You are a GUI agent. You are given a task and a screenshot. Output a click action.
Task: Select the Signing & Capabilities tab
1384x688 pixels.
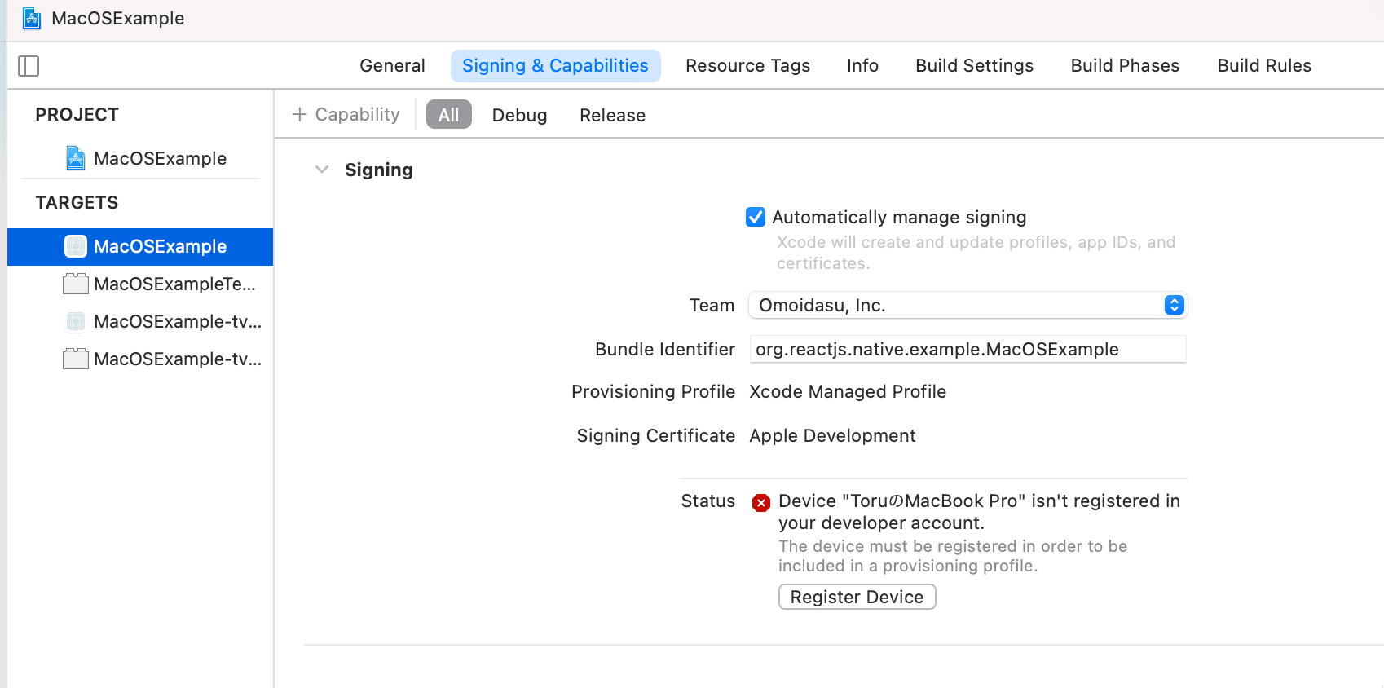click(x=555, y=66)
